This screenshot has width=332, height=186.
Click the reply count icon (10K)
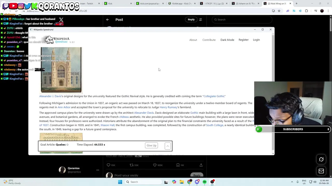coord(111,165)
